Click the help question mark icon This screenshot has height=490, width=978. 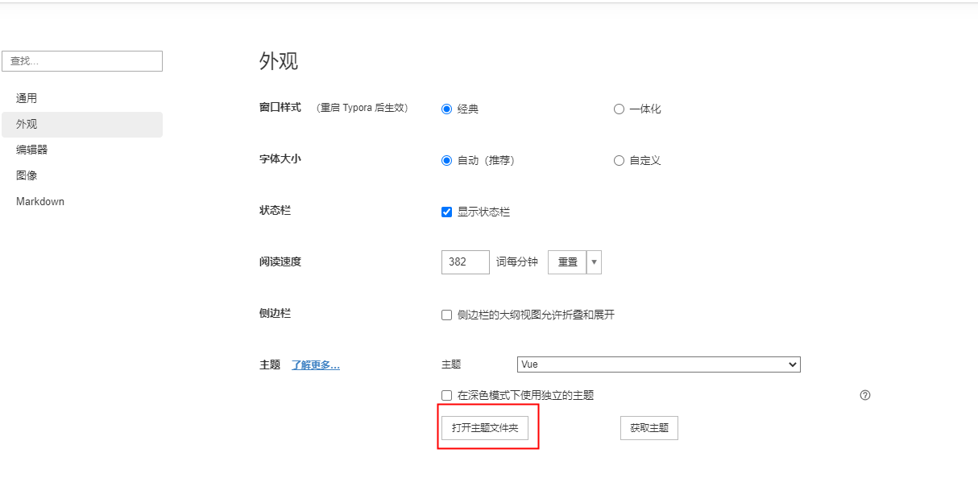(x=865, y=395)
